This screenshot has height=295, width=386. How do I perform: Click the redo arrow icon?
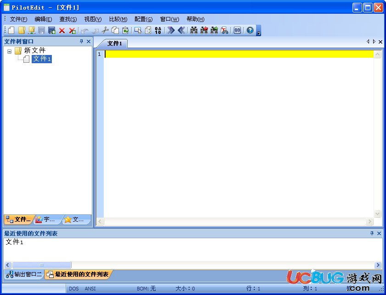tap(95, 31)
